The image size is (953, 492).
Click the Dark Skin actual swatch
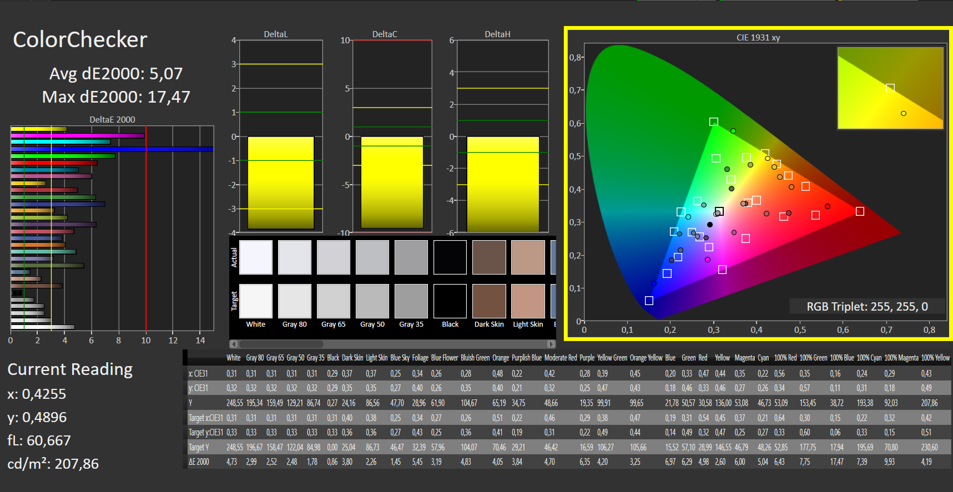(489, 257)
